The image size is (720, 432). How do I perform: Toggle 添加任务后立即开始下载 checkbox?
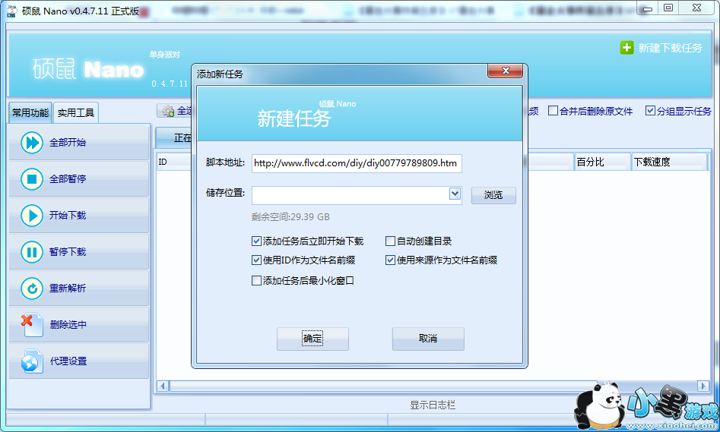click(x=257, y=241)
